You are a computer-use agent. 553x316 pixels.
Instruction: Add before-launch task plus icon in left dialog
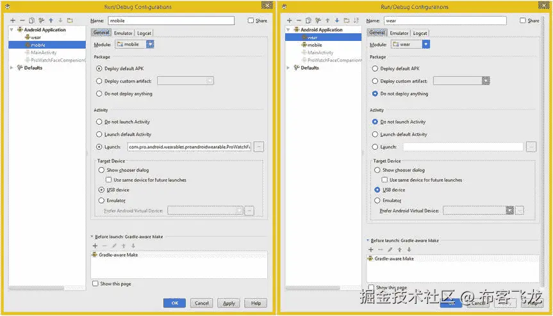coord(95,246)
